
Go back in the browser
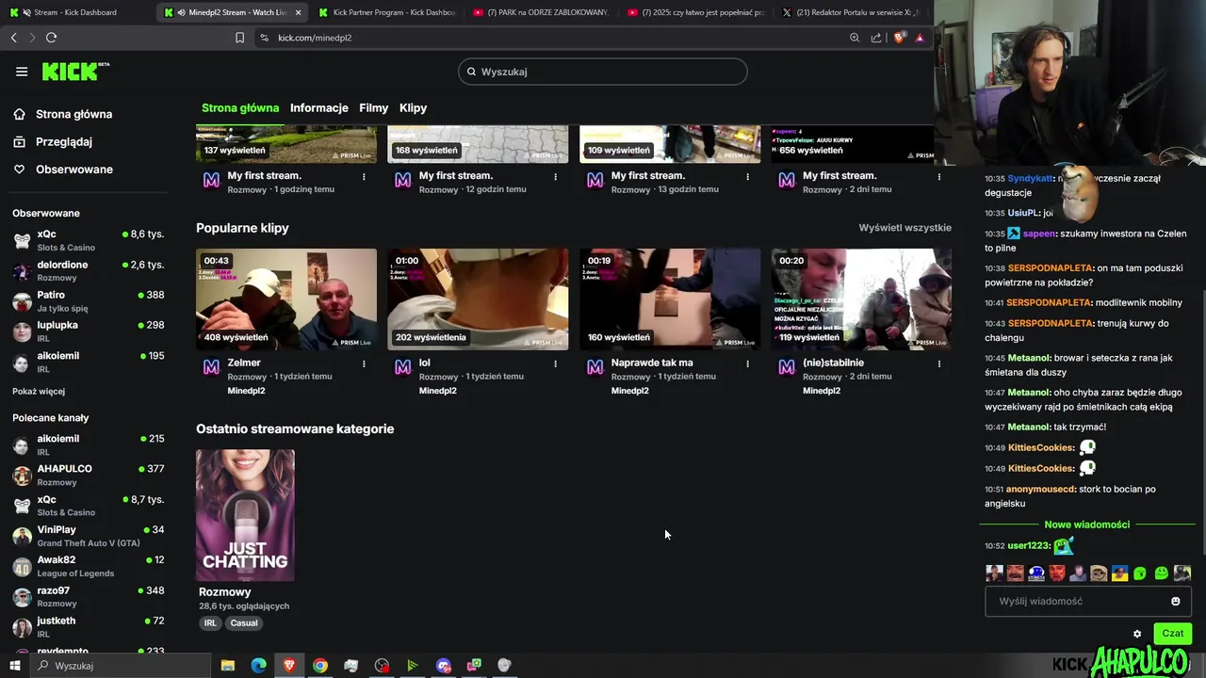pos(13,38)
